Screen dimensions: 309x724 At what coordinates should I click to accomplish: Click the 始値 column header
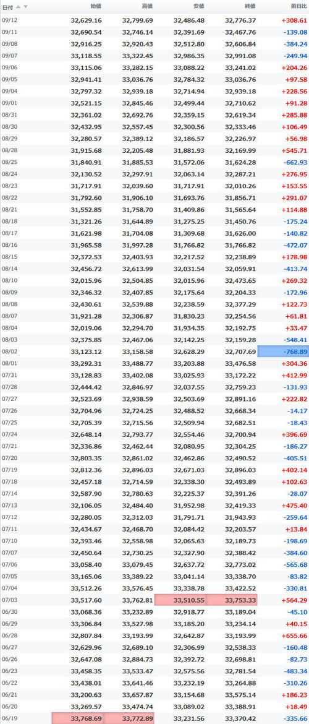(x=96, y=6)
